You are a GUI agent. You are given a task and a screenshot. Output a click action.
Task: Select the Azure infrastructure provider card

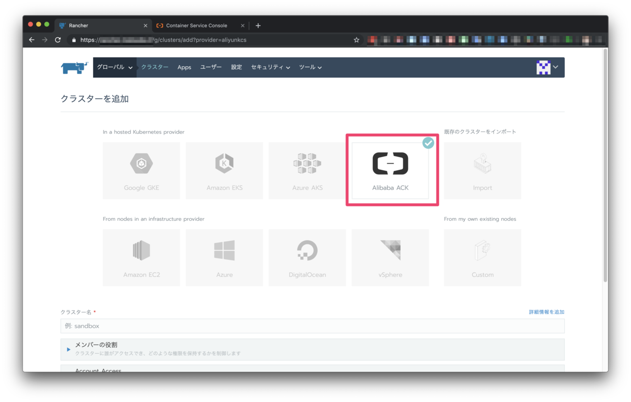(x=225, y=257)
